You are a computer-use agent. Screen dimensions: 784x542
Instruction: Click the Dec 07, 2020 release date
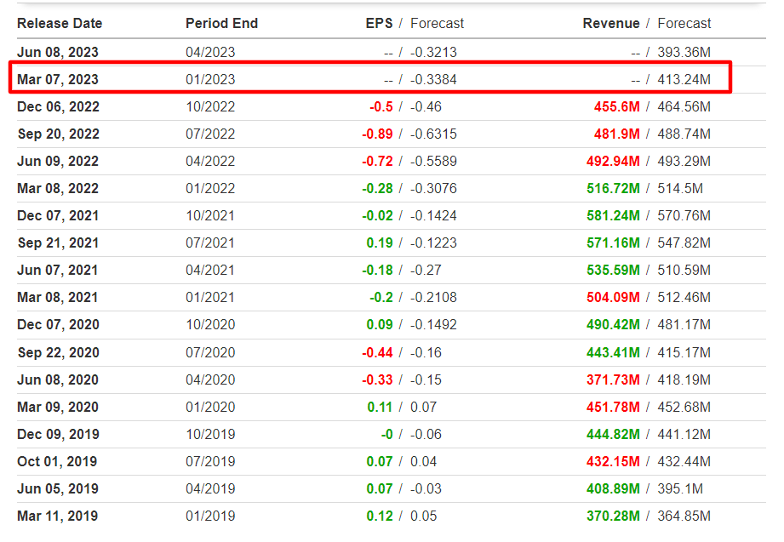click(x=58, y=324)
